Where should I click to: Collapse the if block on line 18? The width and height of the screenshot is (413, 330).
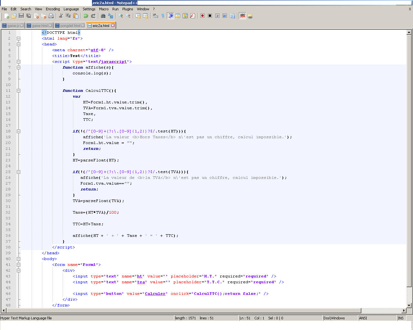18,131
